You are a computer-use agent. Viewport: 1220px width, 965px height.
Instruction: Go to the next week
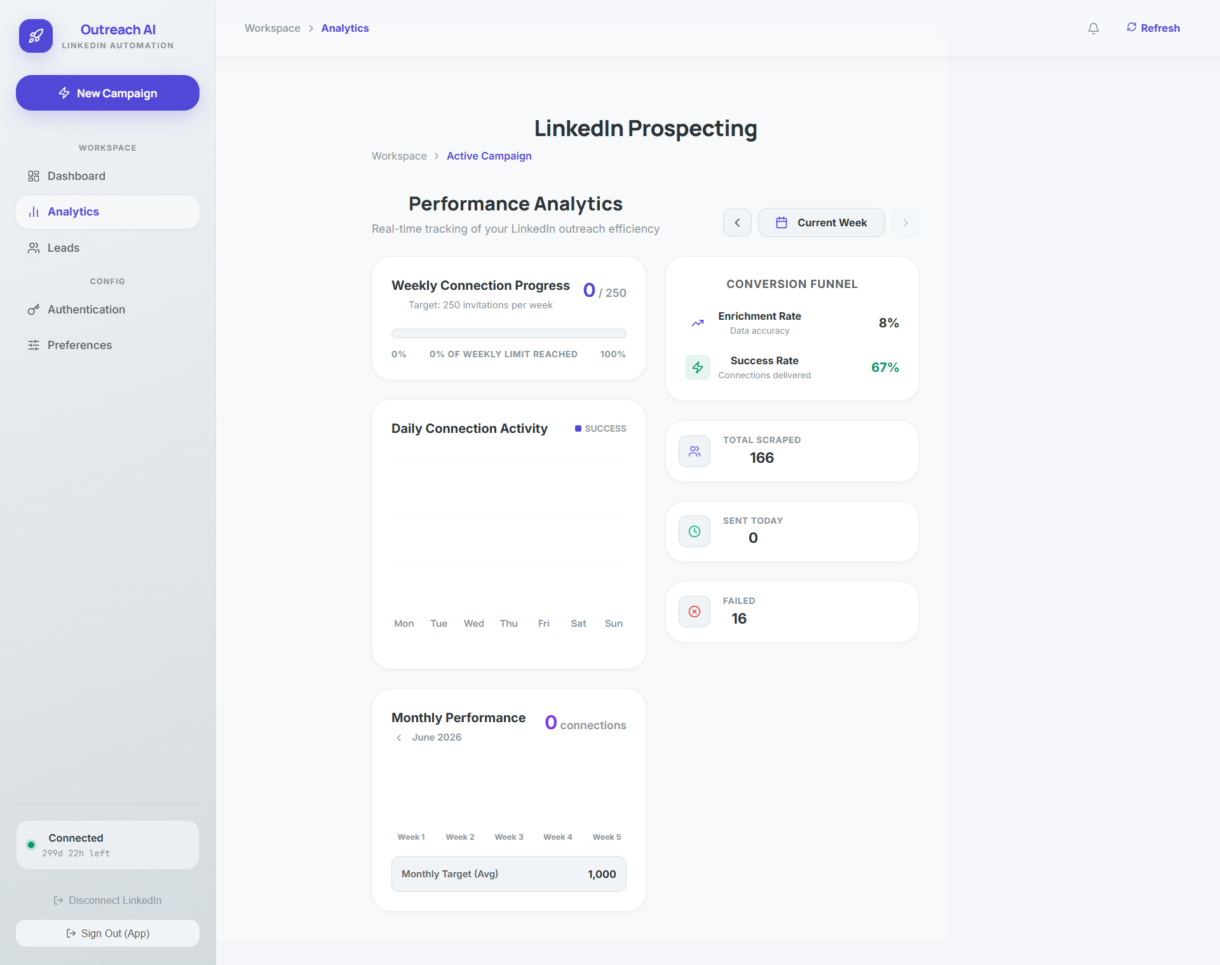pyautogui.click(x=905, y=222)
